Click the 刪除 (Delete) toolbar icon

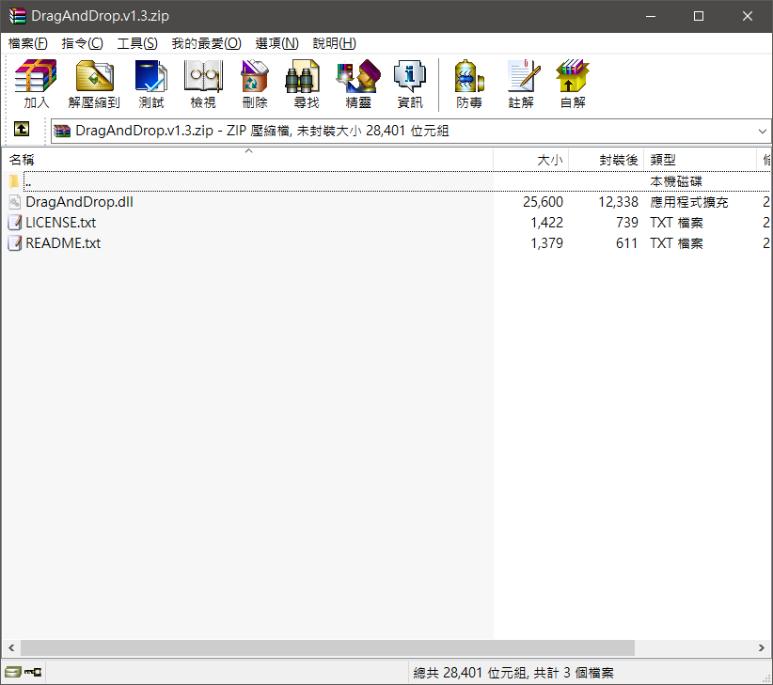pos(254,85)
